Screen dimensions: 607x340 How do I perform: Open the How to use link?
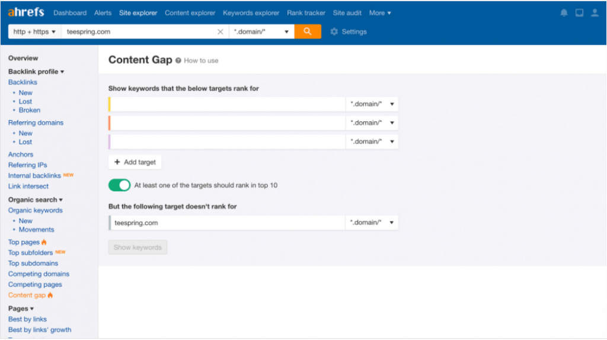point(201,61)
